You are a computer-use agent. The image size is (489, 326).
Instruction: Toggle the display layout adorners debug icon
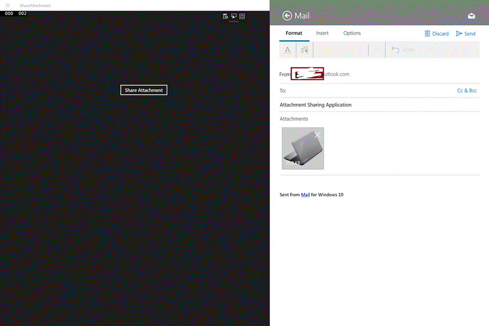pos(242,16)
